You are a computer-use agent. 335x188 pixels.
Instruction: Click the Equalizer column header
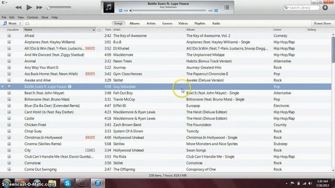coord(13,30)
